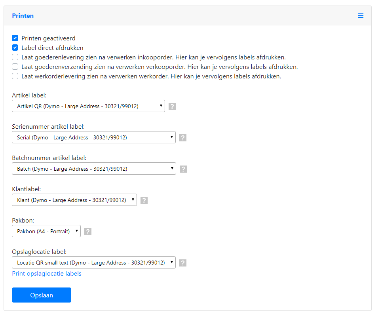This screenshot has width=378, height=316.
Task: Enable werkorderlevering na verwerken werkorder
Action: pyautogui.click(x=15, y=76)
